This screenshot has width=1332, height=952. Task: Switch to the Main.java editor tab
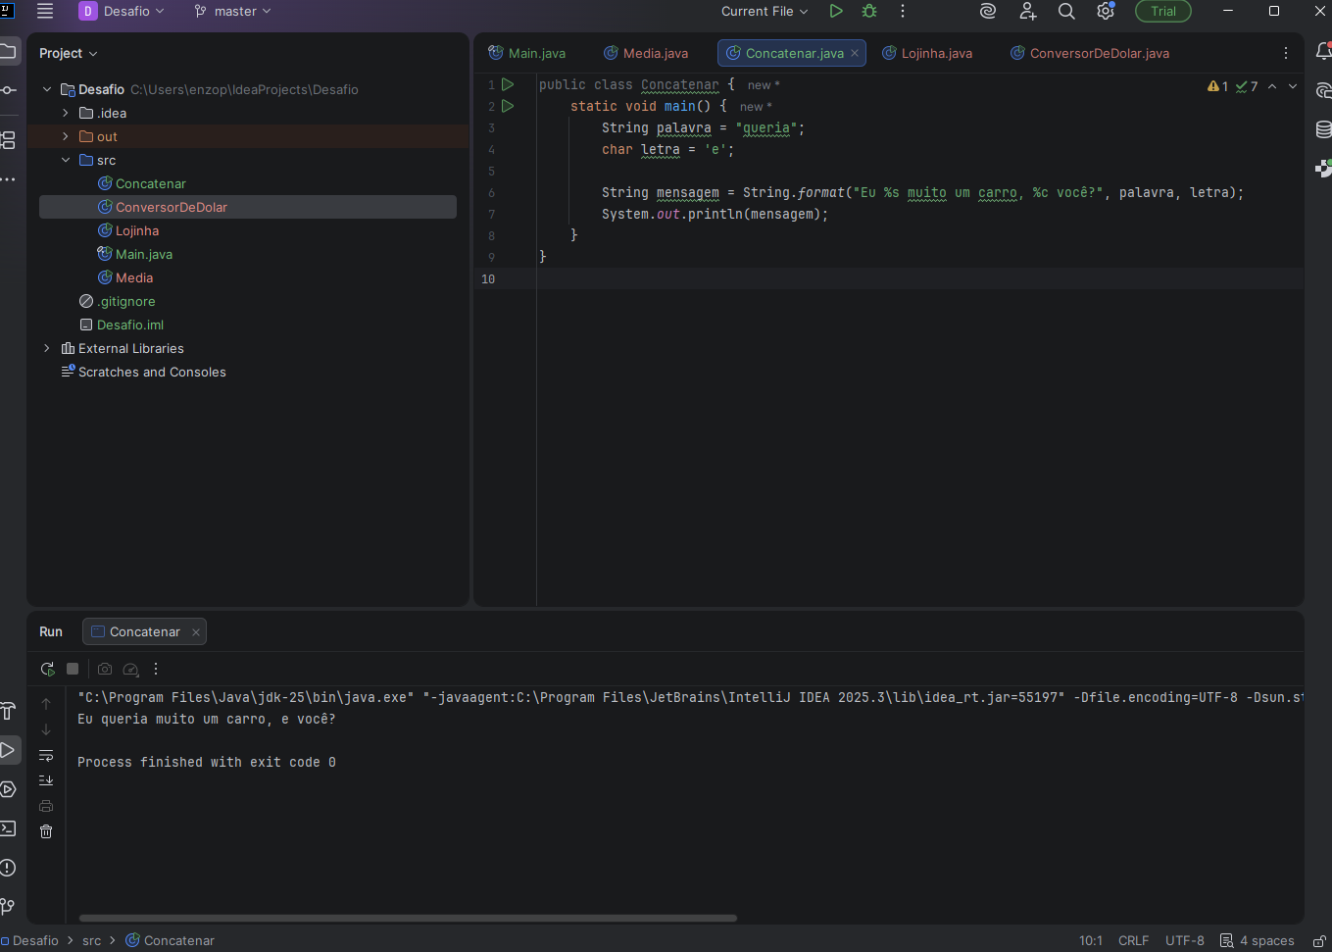pyautogui.click(x=536, y=53)
